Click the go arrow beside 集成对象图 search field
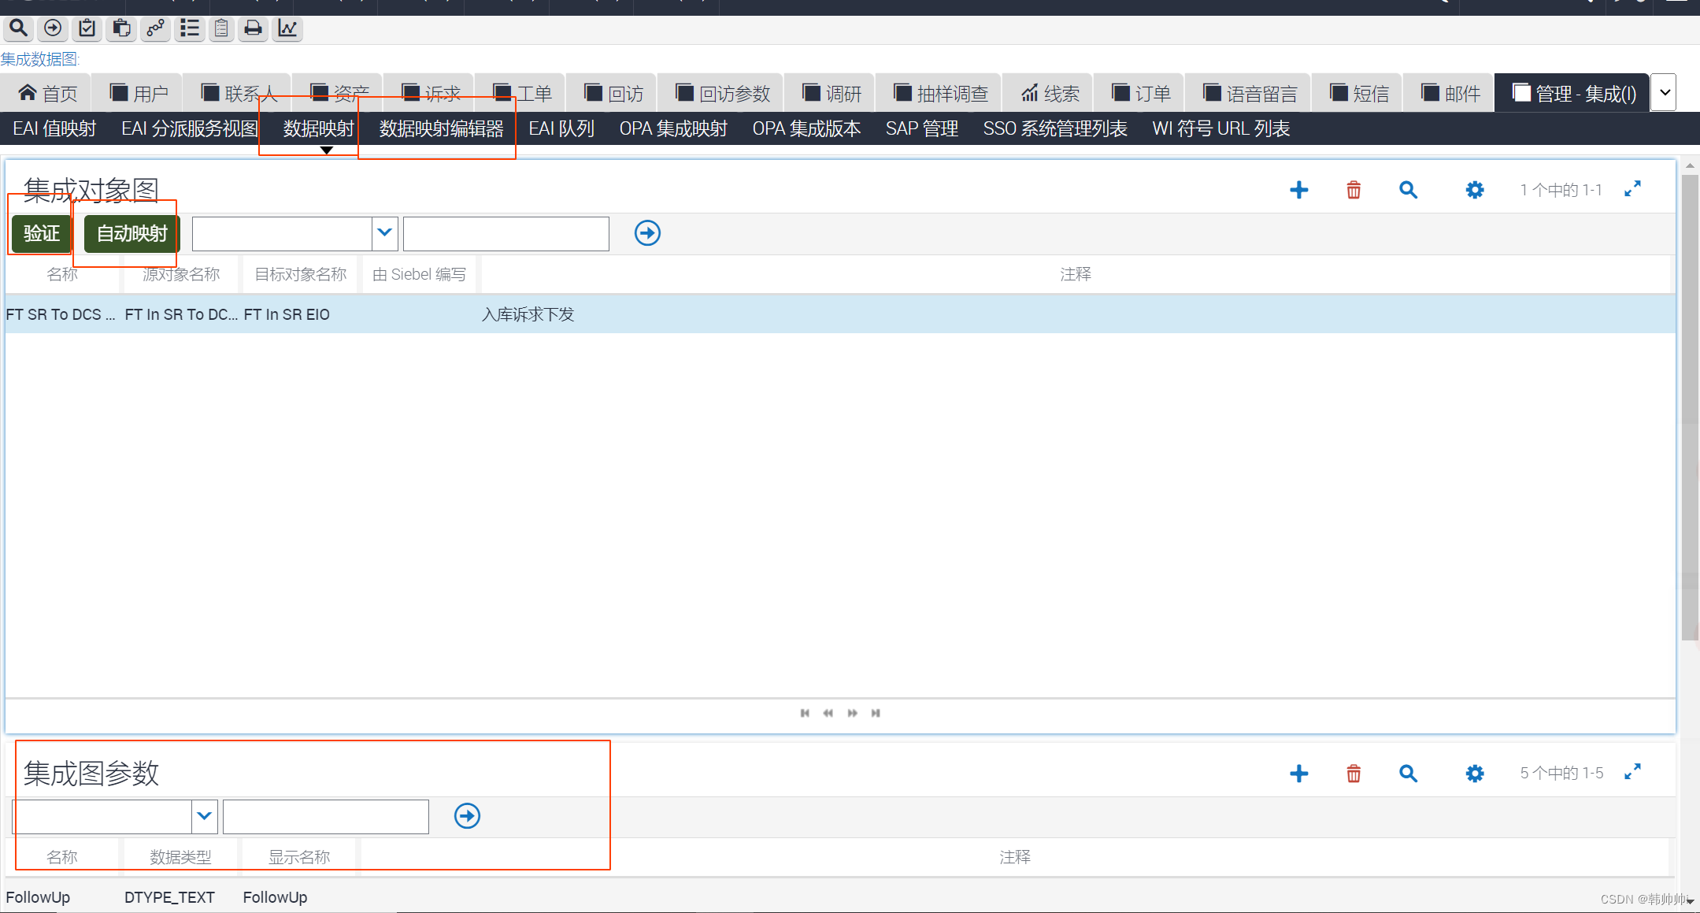This screenshot has height=913, width=1700. point(647,233)
